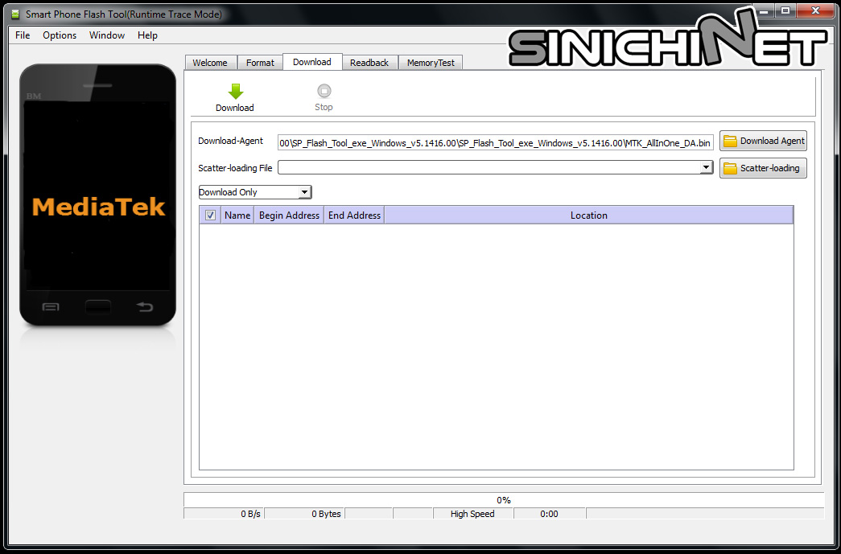Uncheck the select-all checkbox in the partition table
The height and width of the screenshot is (554, 841).
tap(210, 215)
